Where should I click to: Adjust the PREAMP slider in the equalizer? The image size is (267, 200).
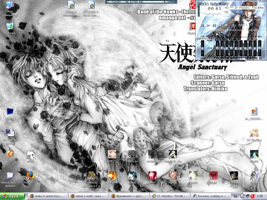pyautogui.click(x=203, y=48)
